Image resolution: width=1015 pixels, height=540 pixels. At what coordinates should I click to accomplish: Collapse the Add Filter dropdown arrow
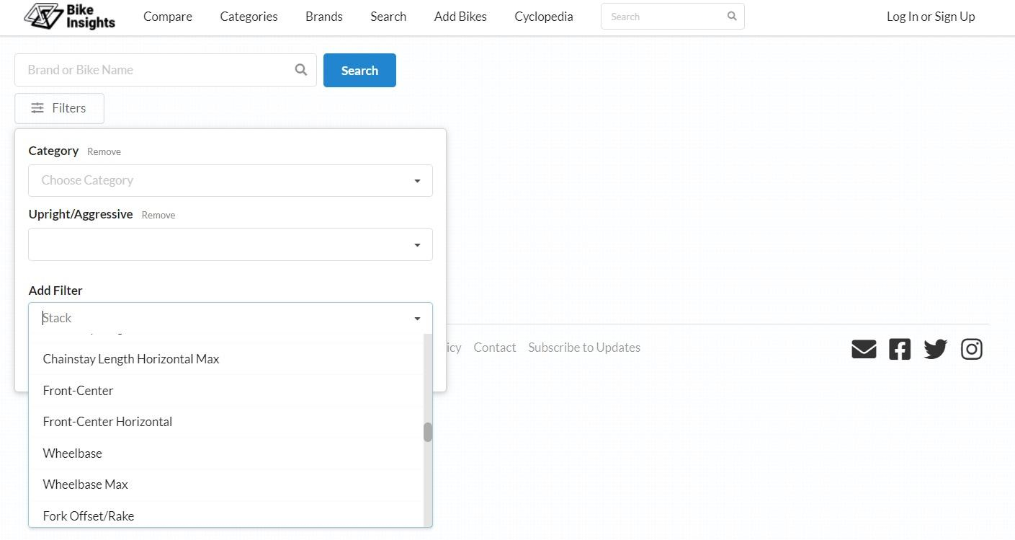[417, 319]
